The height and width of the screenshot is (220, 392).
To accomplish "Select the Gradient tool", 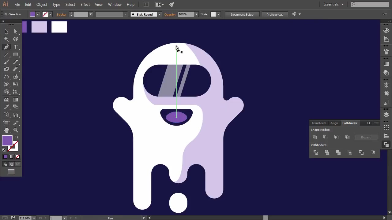I will (16, 100).
